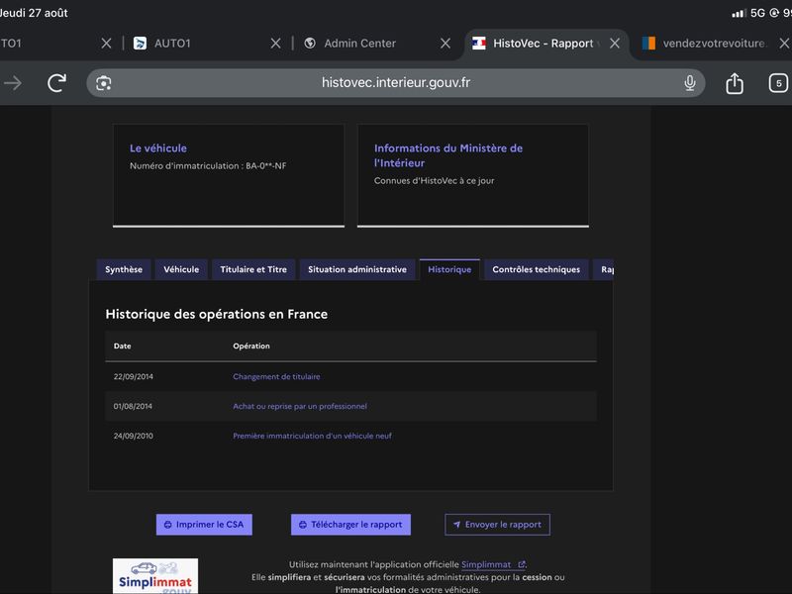The image size is (792, 594).
Task: Reload the HistoVec page
Action: point(57,83)
